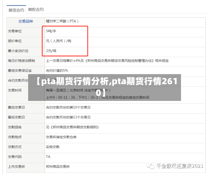Select the 合约价值的5% value
This screenshot has height=175, width=210.
[57, 71]
